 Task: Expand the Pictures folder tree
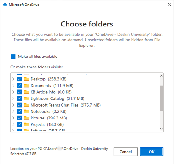[x=13, y=118]
